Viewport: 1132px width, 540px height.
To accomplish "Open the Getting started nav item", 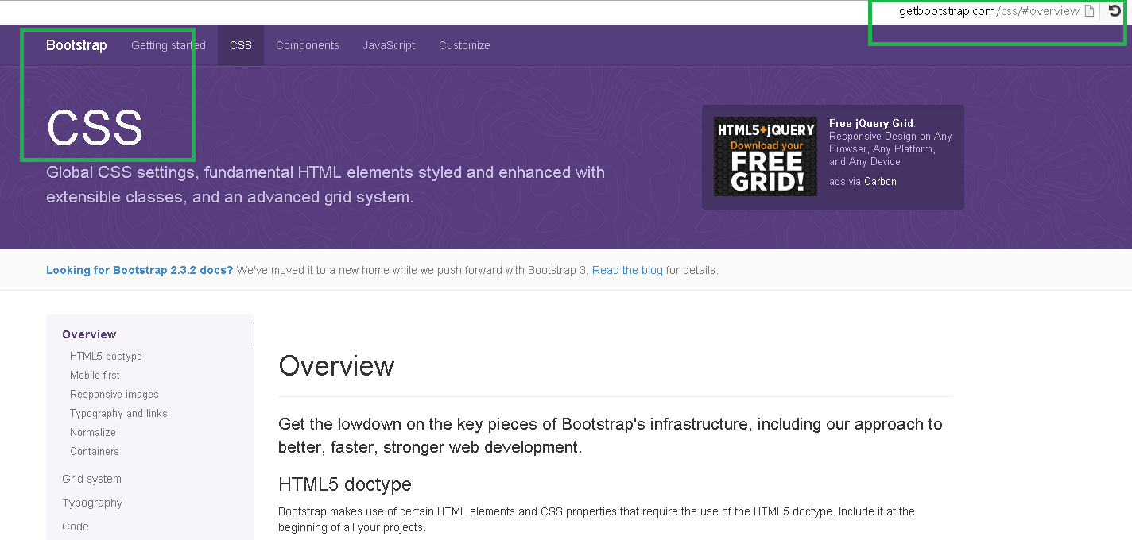I will pos(169,45).
